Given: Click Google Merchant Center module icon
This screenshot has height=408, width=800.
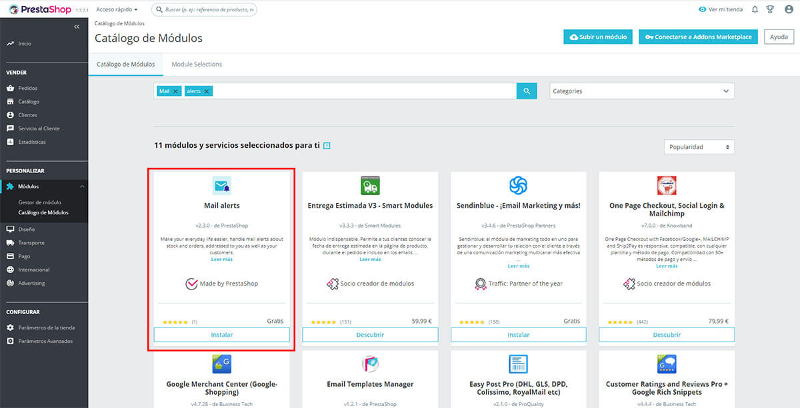Looking at the screenshot, I should pos(222,364).
